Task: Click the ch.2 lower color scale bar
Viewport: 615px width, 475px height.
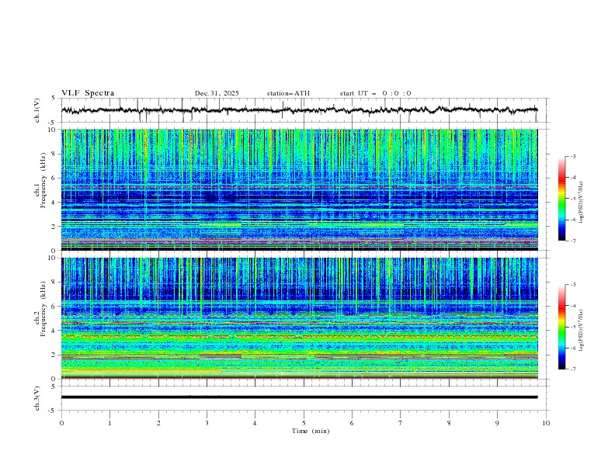Action: tap(561, 327)
